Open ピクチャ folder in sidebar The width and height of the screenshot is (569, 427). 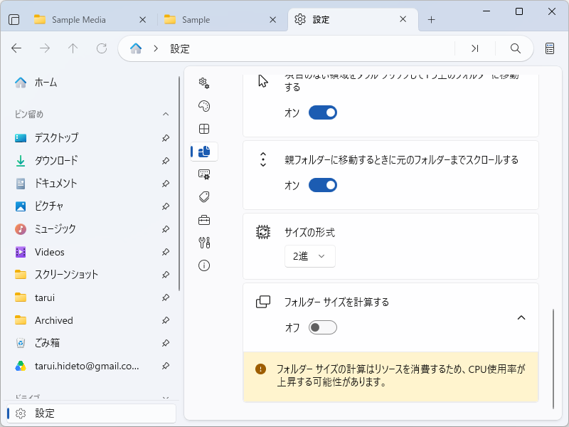tap(92, 206)
